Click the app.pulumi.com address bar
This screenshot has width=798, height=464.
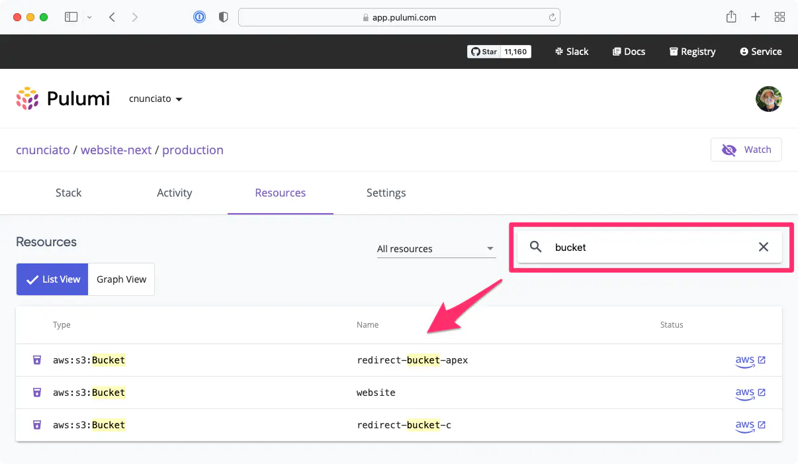399,17
